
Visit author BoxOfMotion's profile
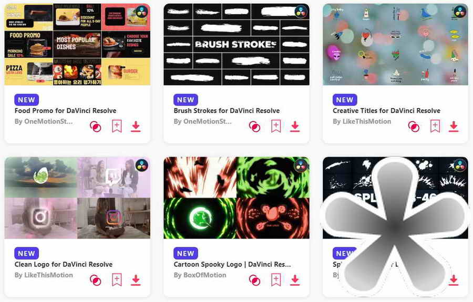click(200, 275)
